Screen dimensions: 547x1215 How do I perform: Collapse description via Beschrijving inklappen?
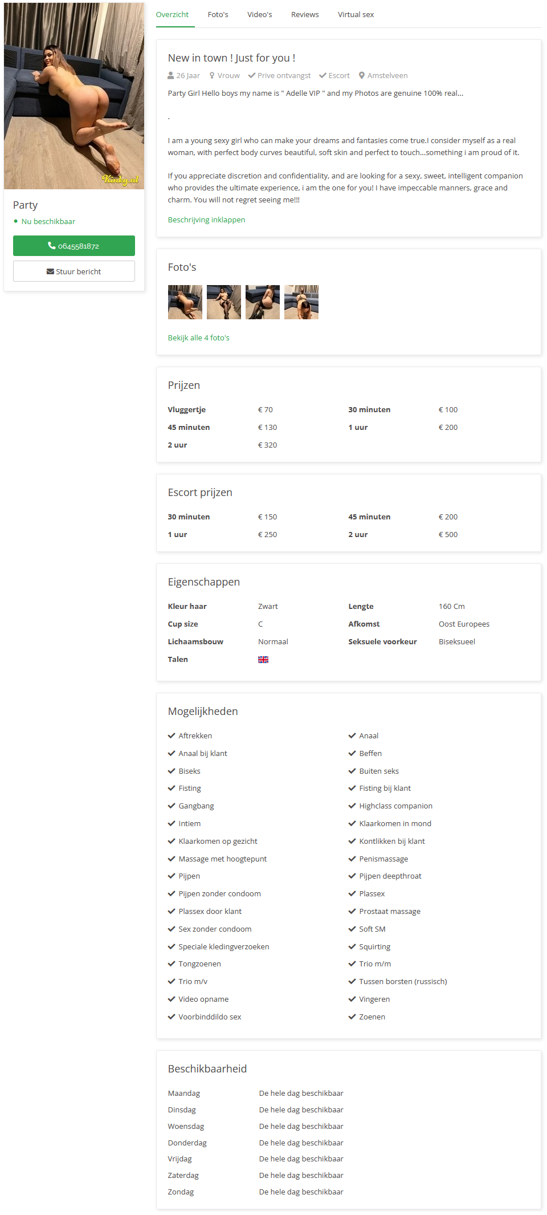click(x=206, y=220)
